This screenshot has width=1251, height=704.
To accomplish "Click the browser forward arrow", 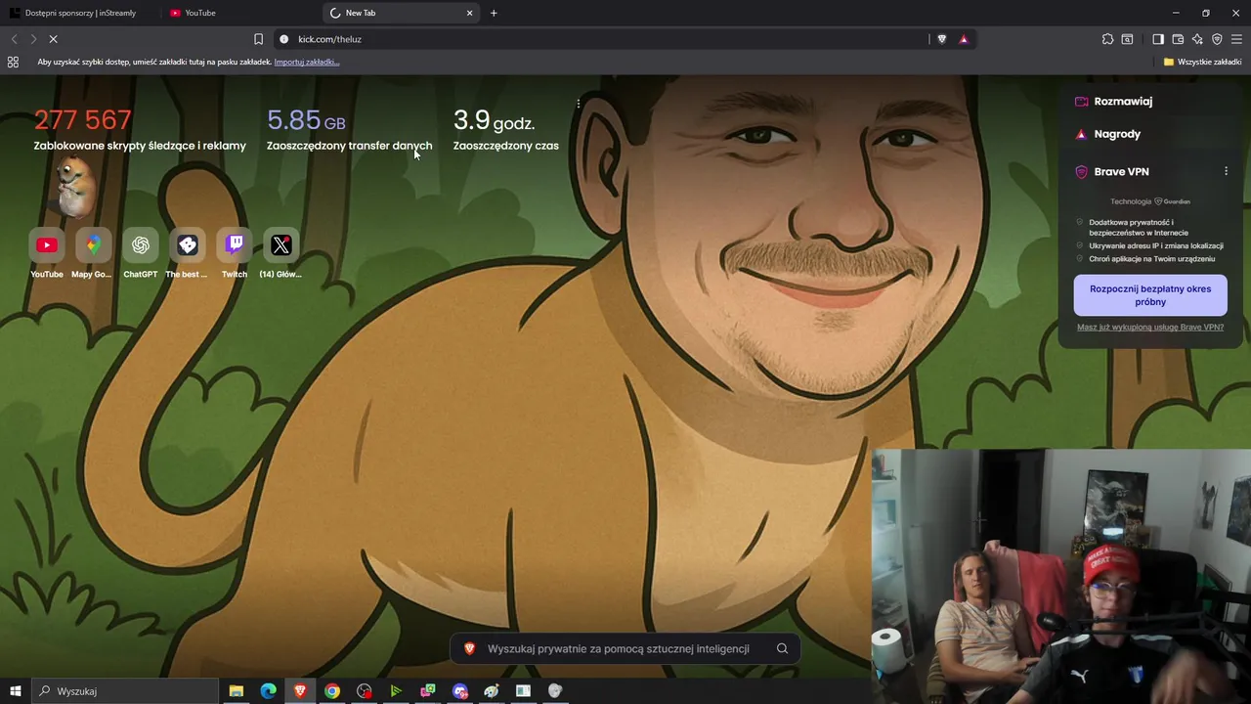I will pos(33,39).
